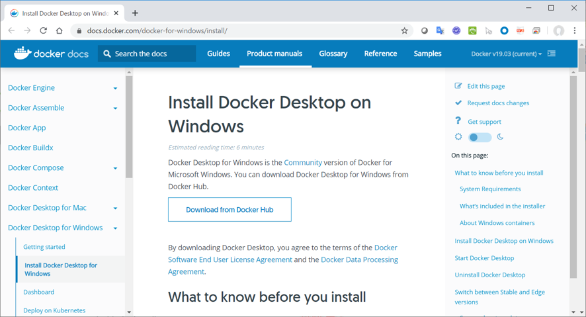The image size is (586, 317).
Task: Click the Edit this page pencil icon
Action: [458, 86]
